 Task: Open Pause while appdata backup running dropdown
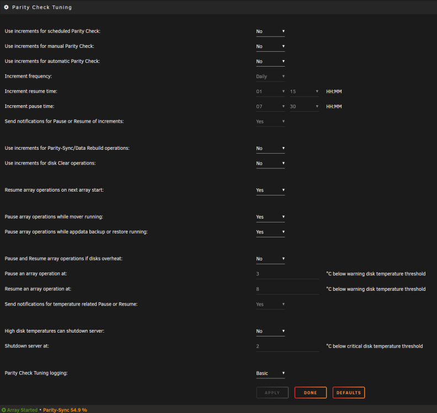[x=270, y=232]
